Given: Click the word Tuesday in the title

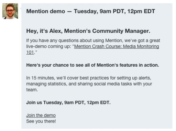Looking at the screenshot, I should coord(86,11).
